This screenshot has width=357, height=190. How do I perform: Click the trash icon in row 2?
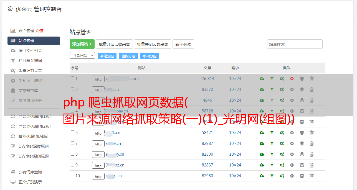pos(312,89)
